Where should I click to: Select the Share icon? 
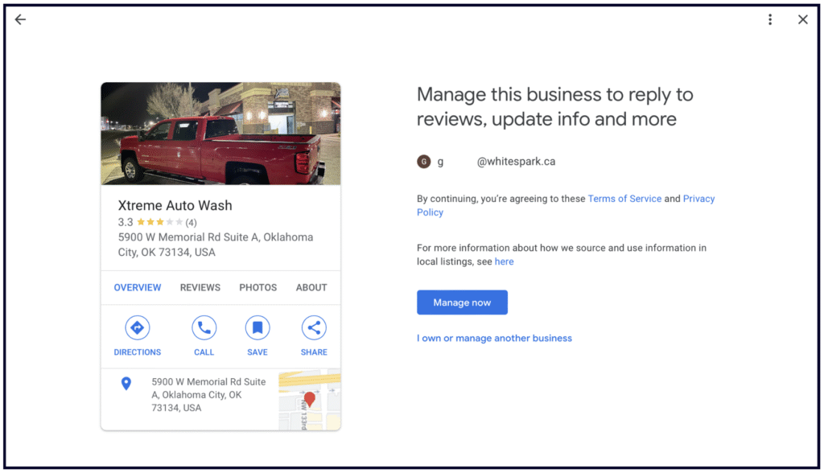(x=314, y=328)
